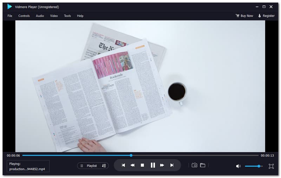Viewport: 281px width, 178px height.
Task: Open the snapshot folder
Action: (203, 165)
